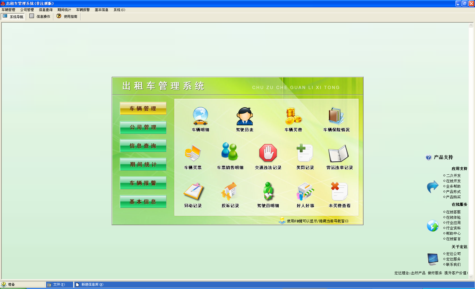
Task: Open the 营运违章记录 binder icon
Action: click(338, 154)
